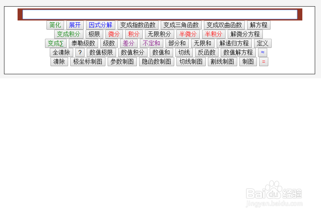321x215 pixels.
Task: Click the red = equals button
Action: [x=264, y=61]
